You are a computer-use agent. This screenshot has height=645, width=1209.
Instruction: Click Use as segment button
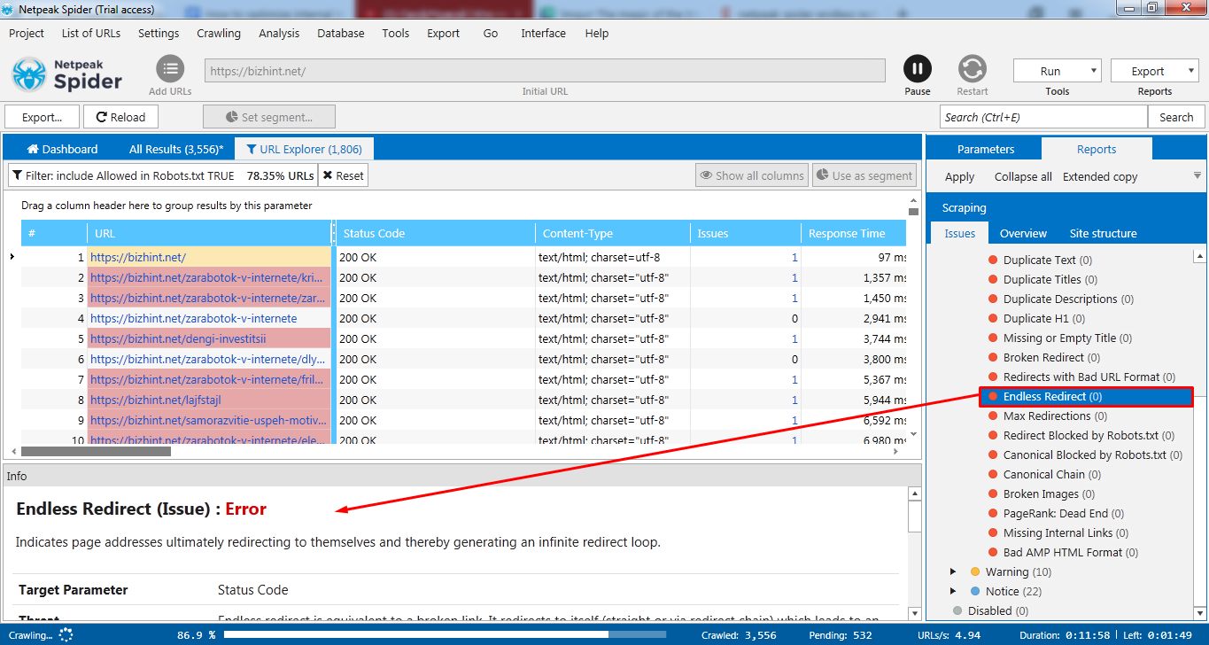point(864,175)
